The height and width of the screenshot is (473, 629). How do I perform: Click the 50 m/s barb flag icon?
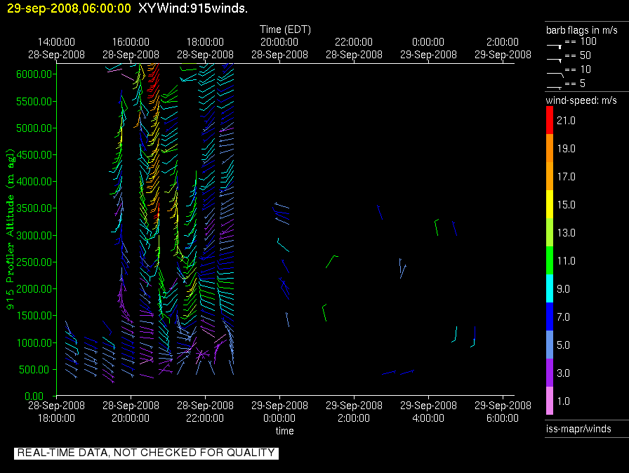[555, 60]
